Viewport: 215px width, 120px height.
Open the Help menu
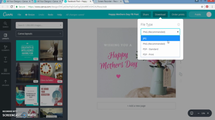59,15
